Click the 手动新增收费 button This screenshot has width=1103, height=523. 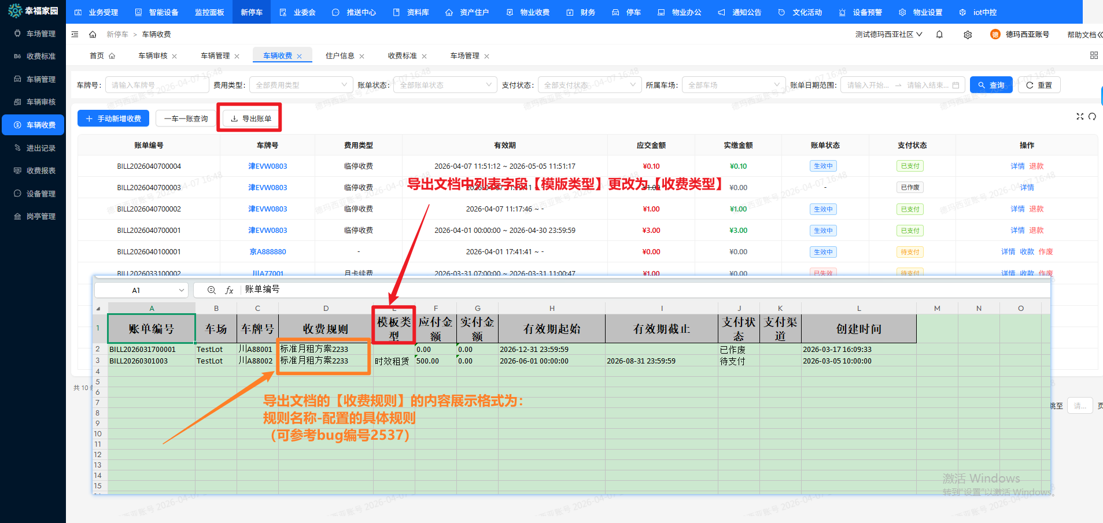click(x=113, y=118)
